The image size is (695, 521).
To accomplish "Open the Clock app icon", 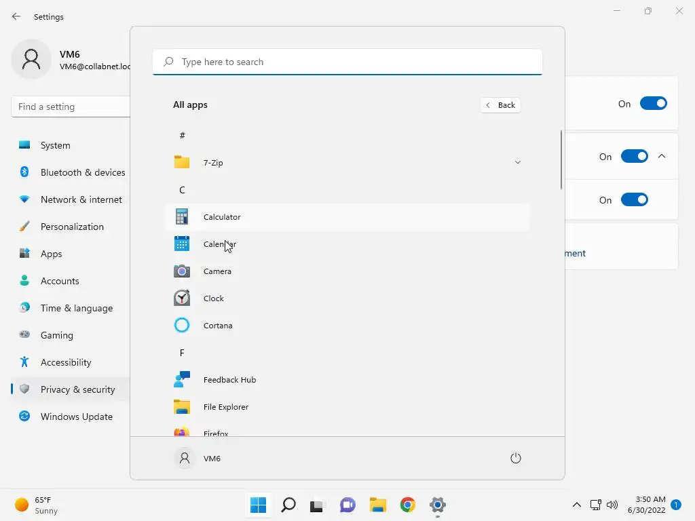I will coord(182,298).
